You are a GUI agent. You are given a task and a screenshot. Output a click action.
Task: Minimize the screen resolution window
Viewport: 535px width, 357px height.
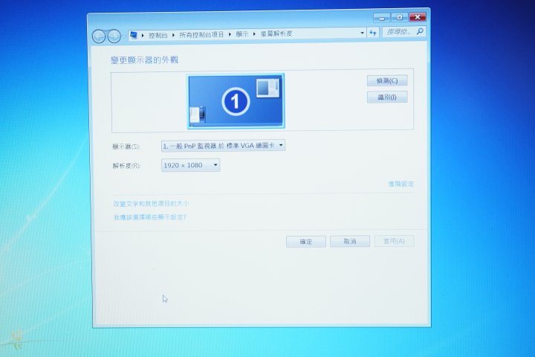click(x=382, y=17)
